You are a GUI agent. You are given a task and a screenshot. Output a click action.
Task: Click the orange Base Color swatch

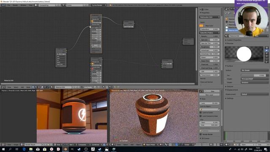click(201, 26)
